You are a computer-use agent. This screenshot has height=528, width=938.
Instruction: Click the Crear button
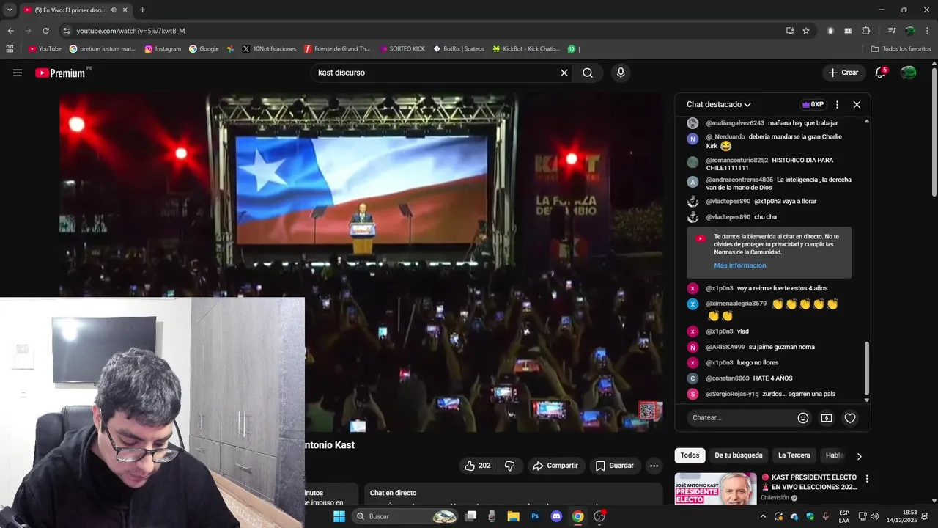click(x=843, y=73)
